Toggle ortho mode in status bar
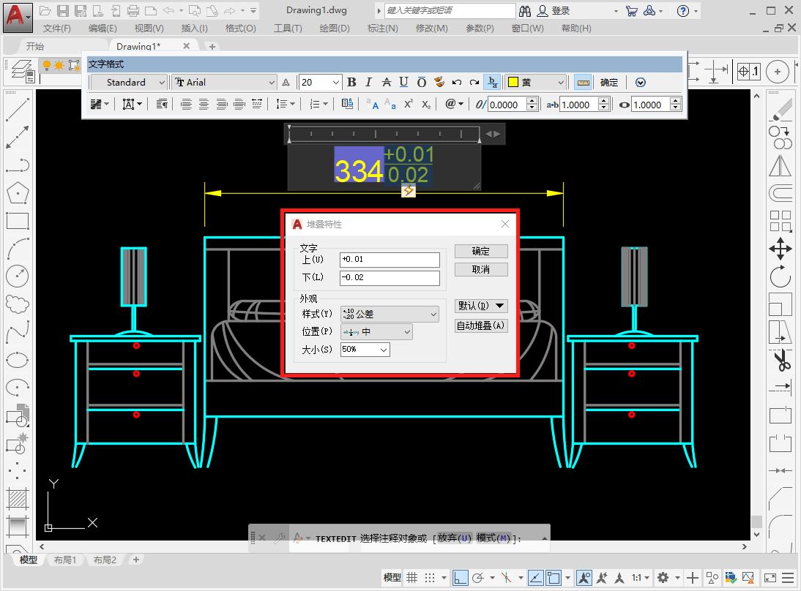The height and width of the screenshot is (591, 801). [460, 578]
